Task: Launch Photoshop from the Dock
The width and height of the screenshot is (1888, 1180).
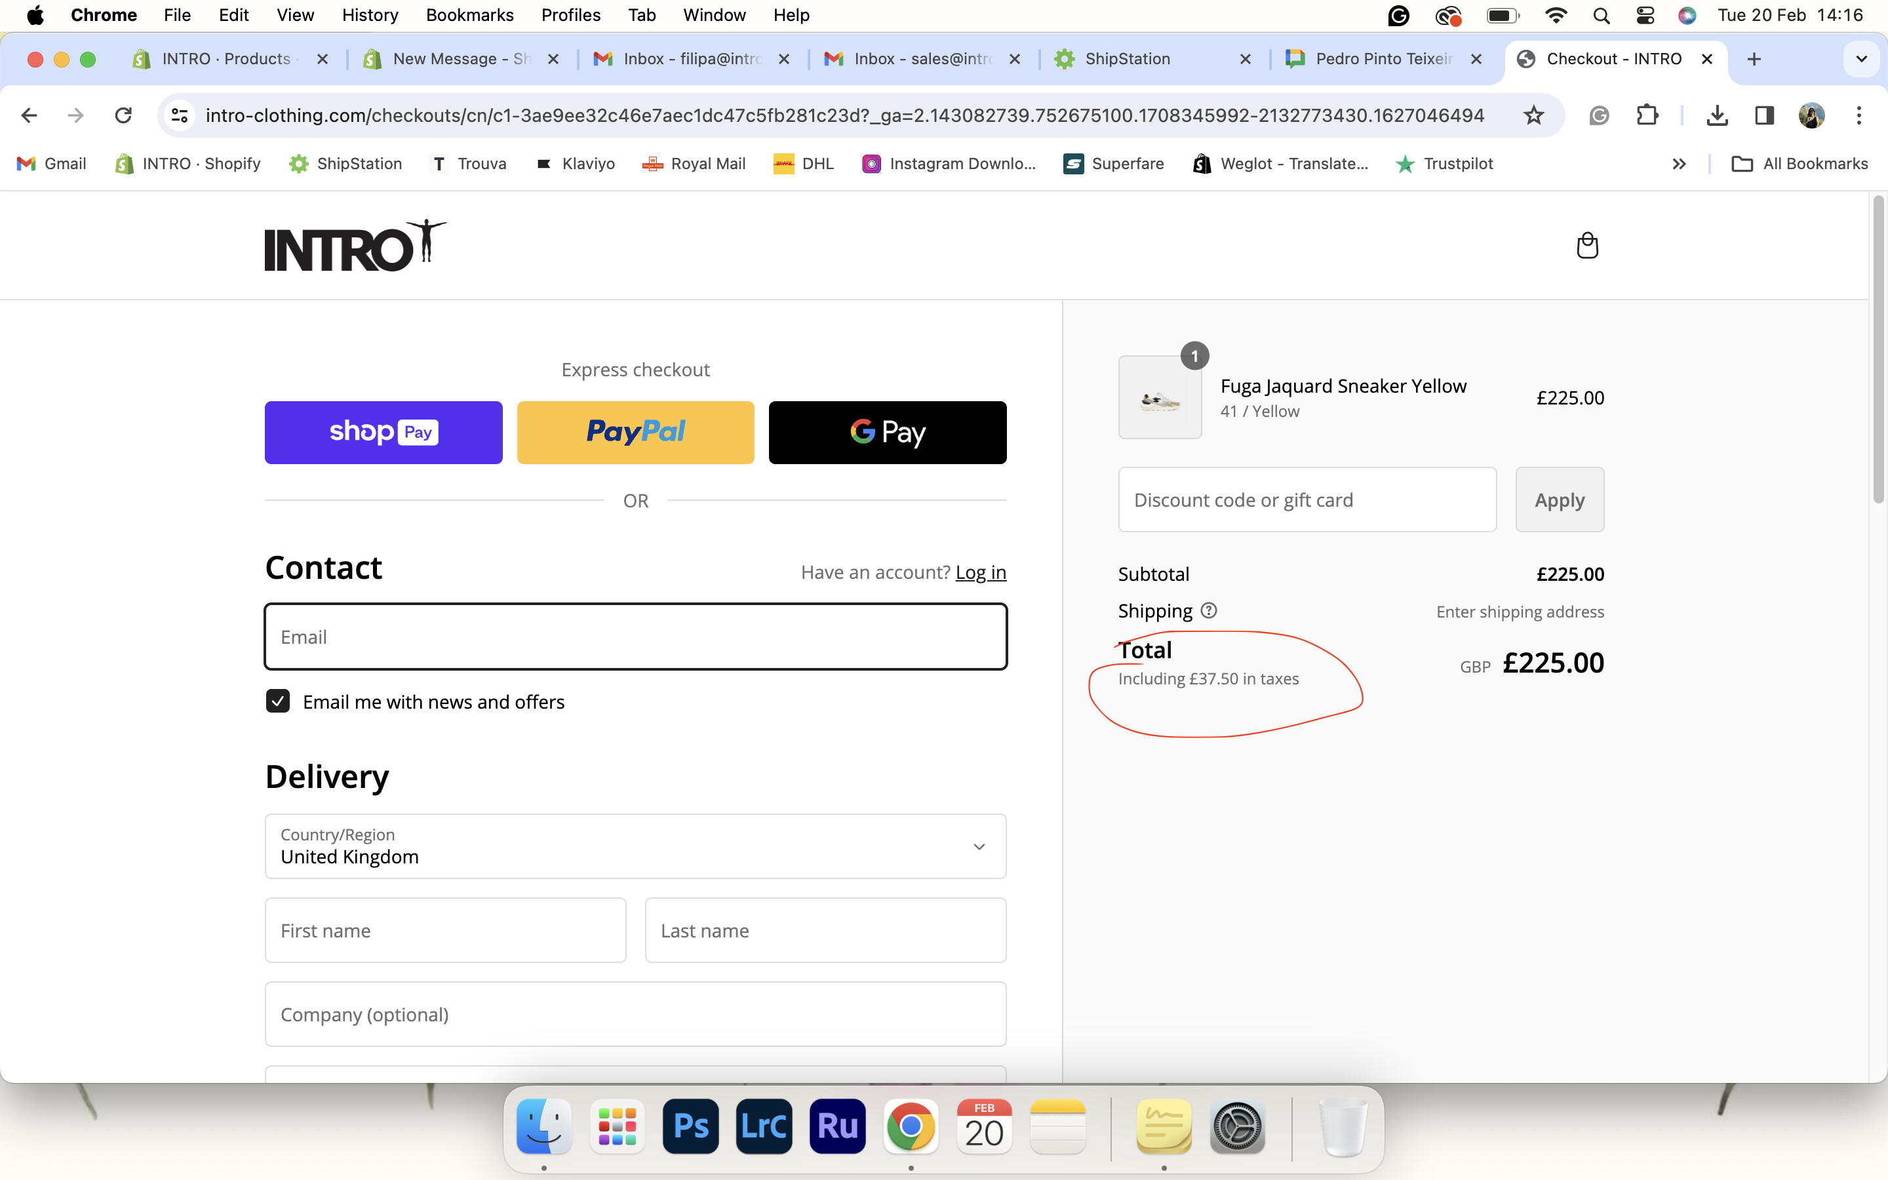Action: coord(690,1126)
